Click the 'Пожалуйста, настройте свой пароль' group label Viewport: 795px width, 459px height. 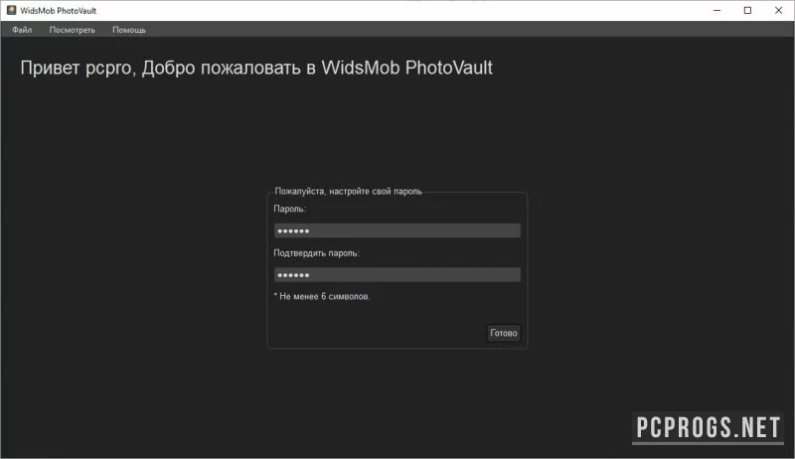[349, 191]
